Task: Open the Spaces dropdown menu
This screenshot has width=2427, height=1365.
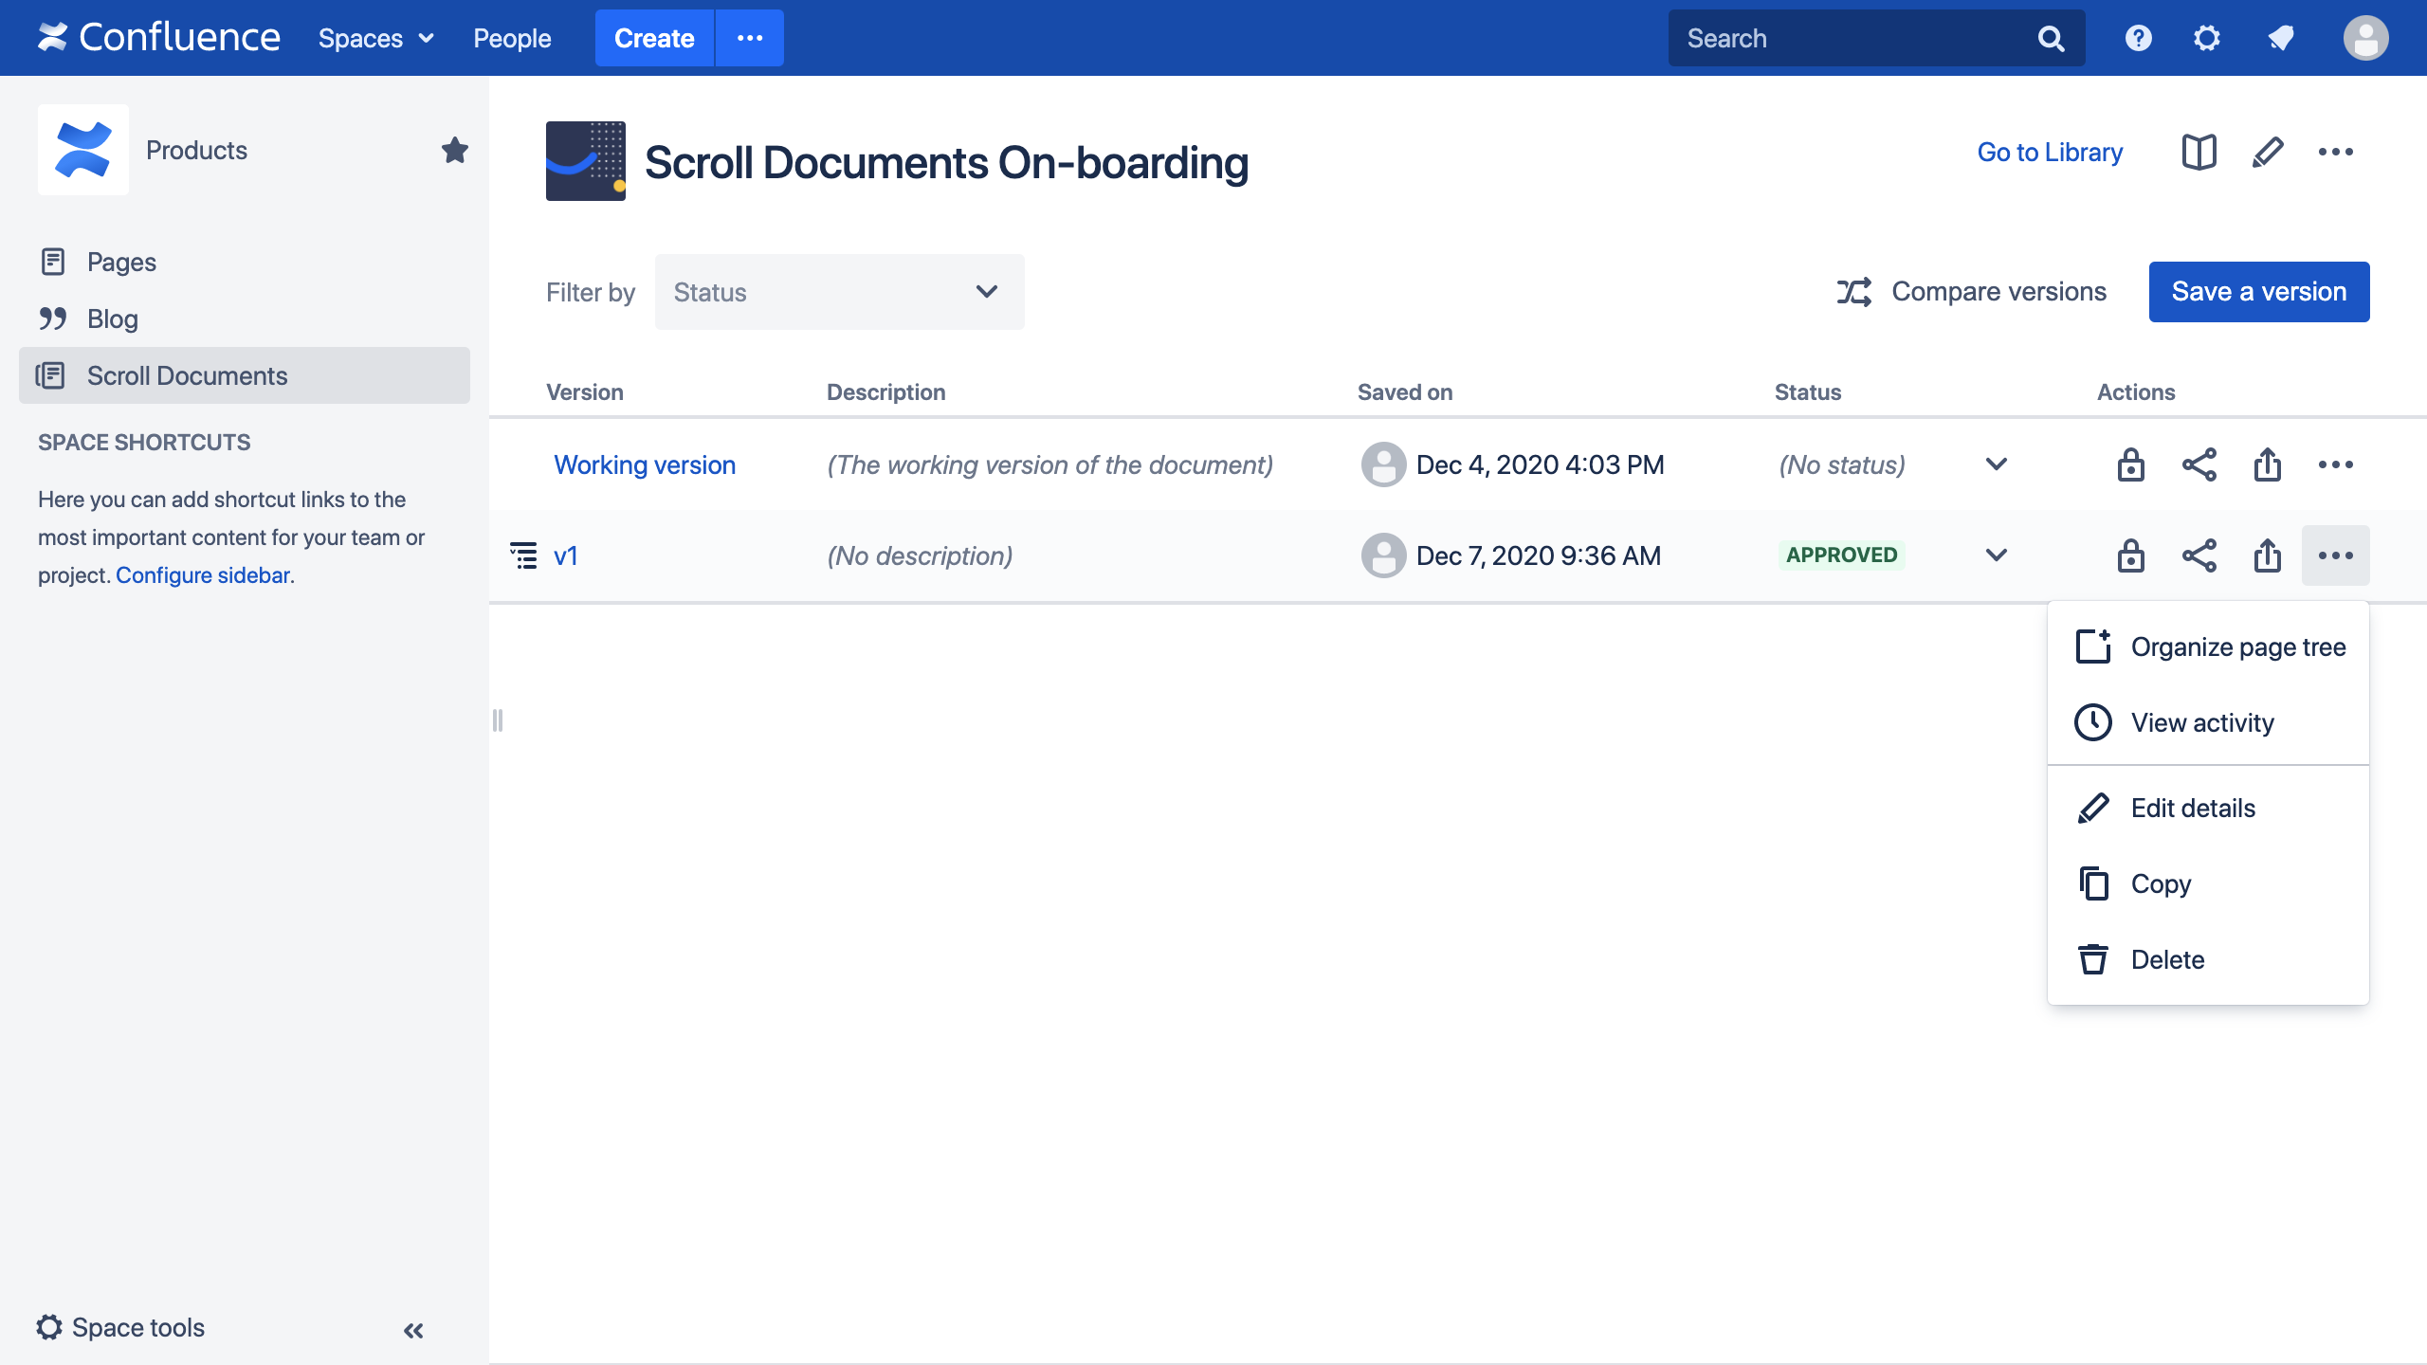Action: tap(375, 38)
